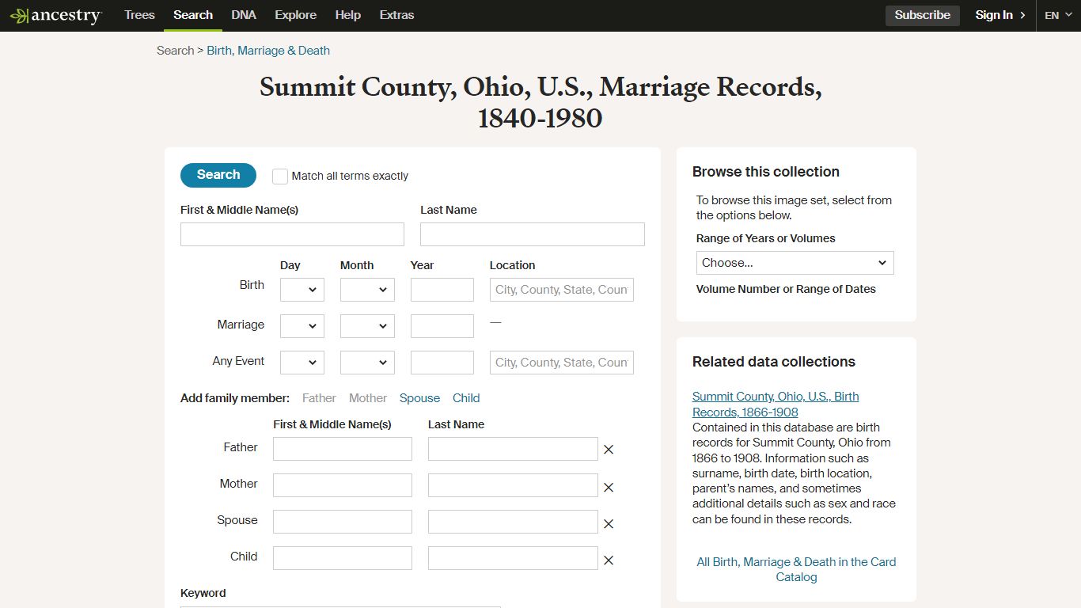This screenshot has width=1081, height=608.
Task: Focus Child first name field
Action: [343, 558]
